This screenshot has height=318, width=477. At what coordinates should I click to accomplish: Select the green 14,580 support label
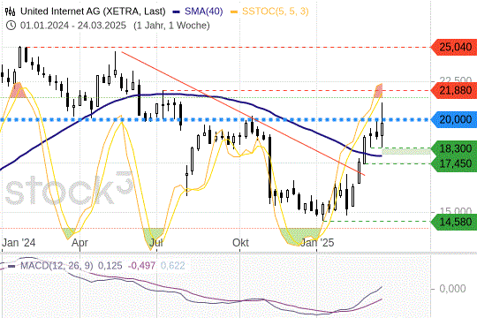[454, 222]
